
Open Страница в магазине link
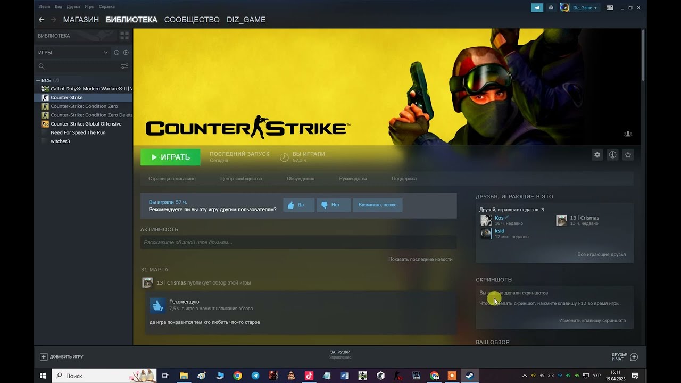pos(172,179)
